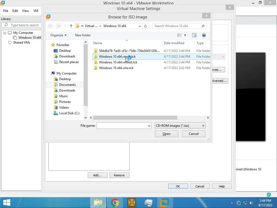Screen dimensions: 277x208
Task: Switch to VMware Workstation taskbar icon
Action: (x=165, y=203)
